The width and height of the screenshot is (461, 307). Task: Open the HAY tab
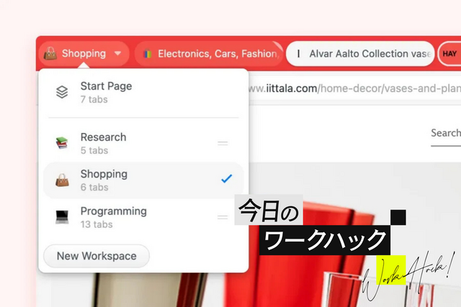449,54
